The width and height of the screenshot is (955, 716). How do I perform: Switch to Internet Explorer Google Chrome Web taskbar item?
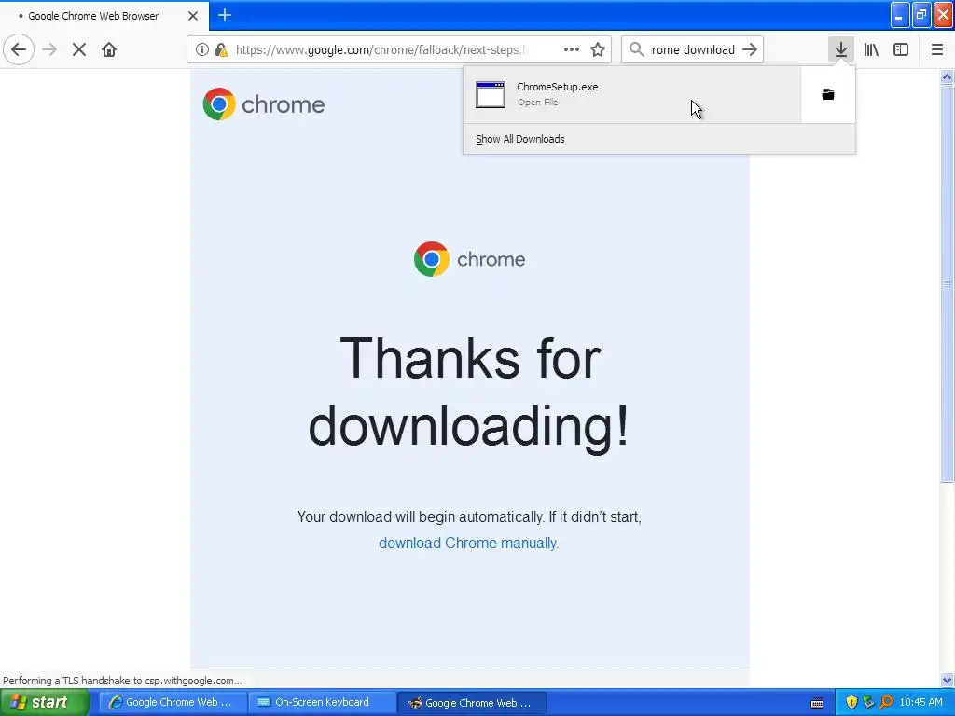coord(173,702)
